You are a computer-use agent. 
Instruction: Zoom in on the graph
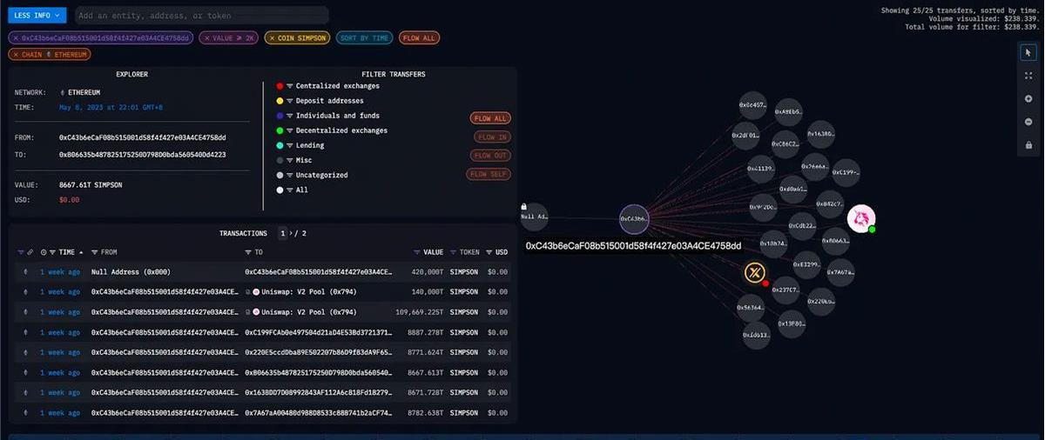[x=1028, y=99]
